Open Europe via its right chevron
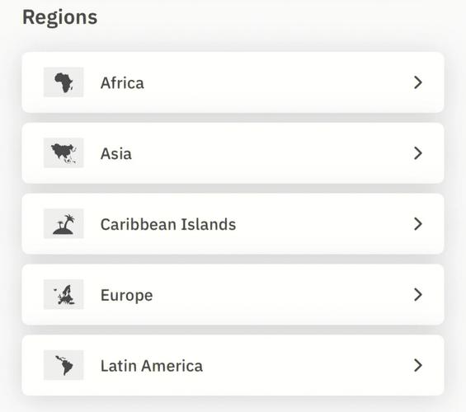 coord(418,294)
